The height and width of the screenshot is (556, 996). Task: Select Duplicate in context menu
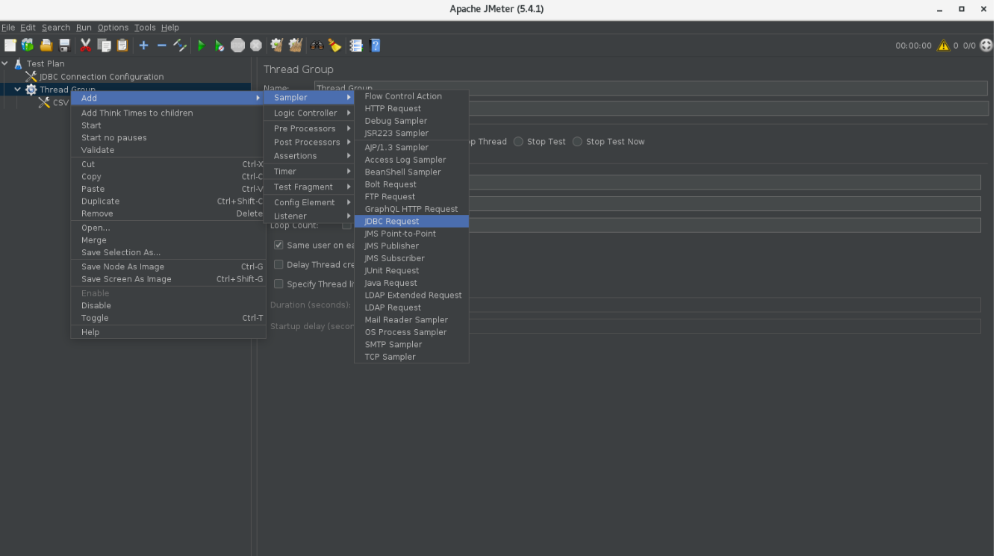[x=168, y=201]
